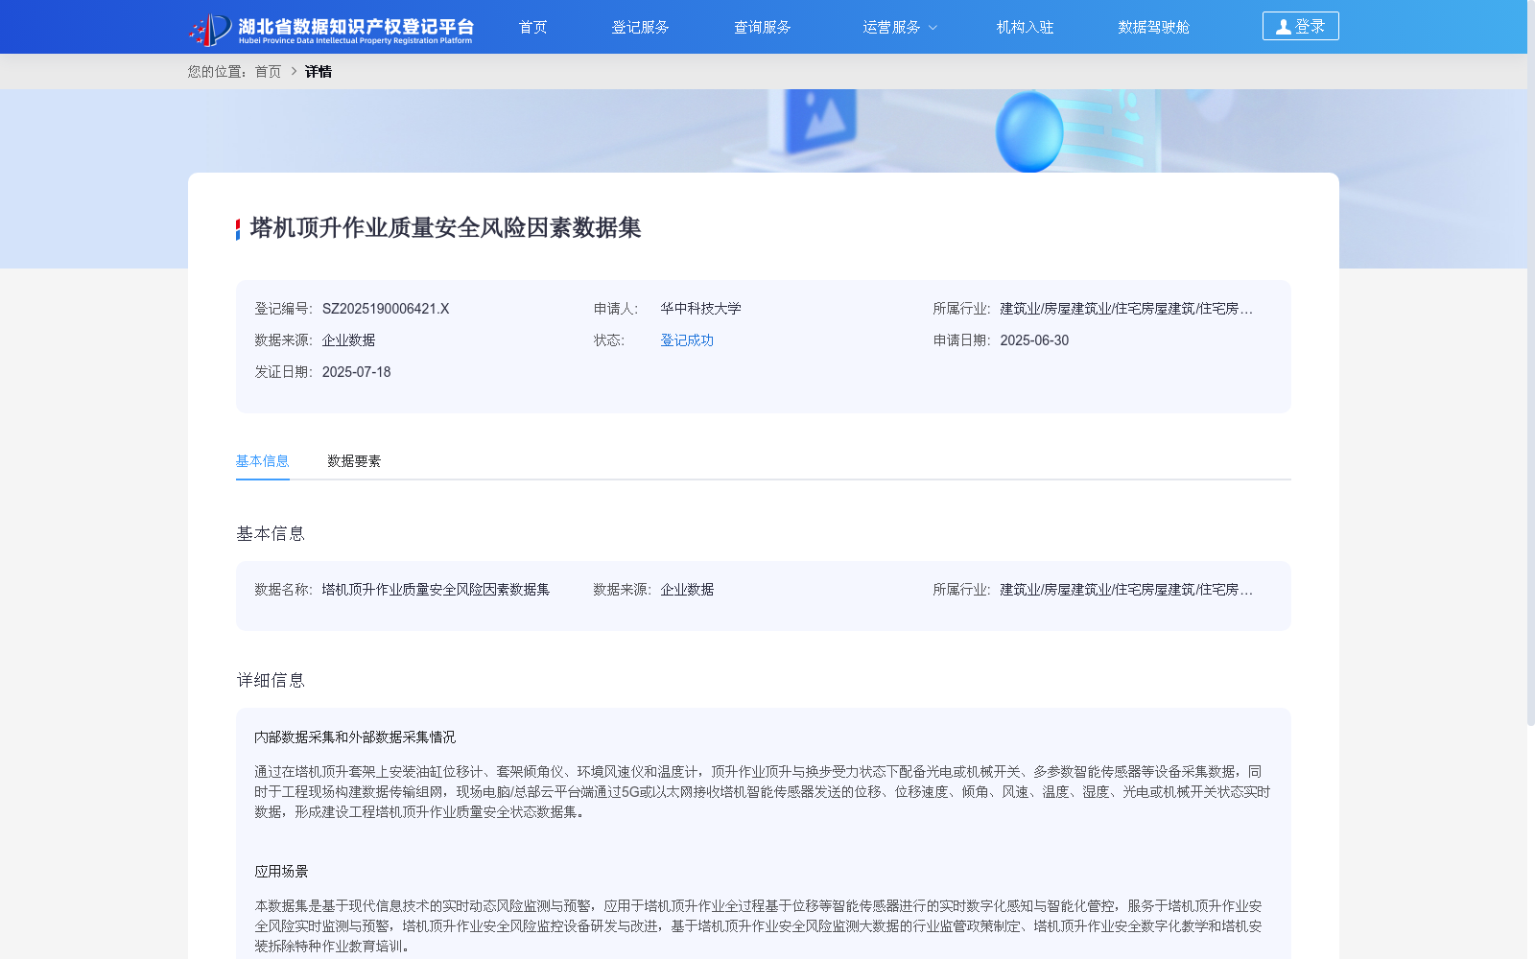
Task: Click the 所属行业 value in 基本信息 section
Action: [1126, 590]
